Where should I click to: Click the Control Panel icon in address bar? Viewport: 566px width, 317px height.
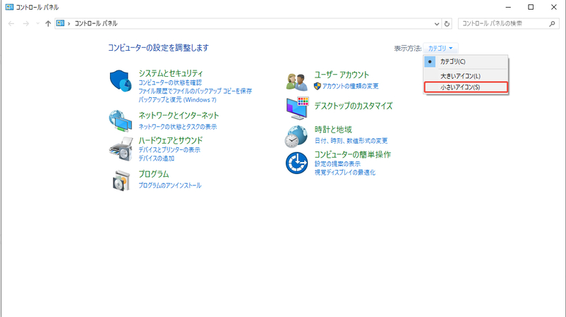(x=60, y=23)
